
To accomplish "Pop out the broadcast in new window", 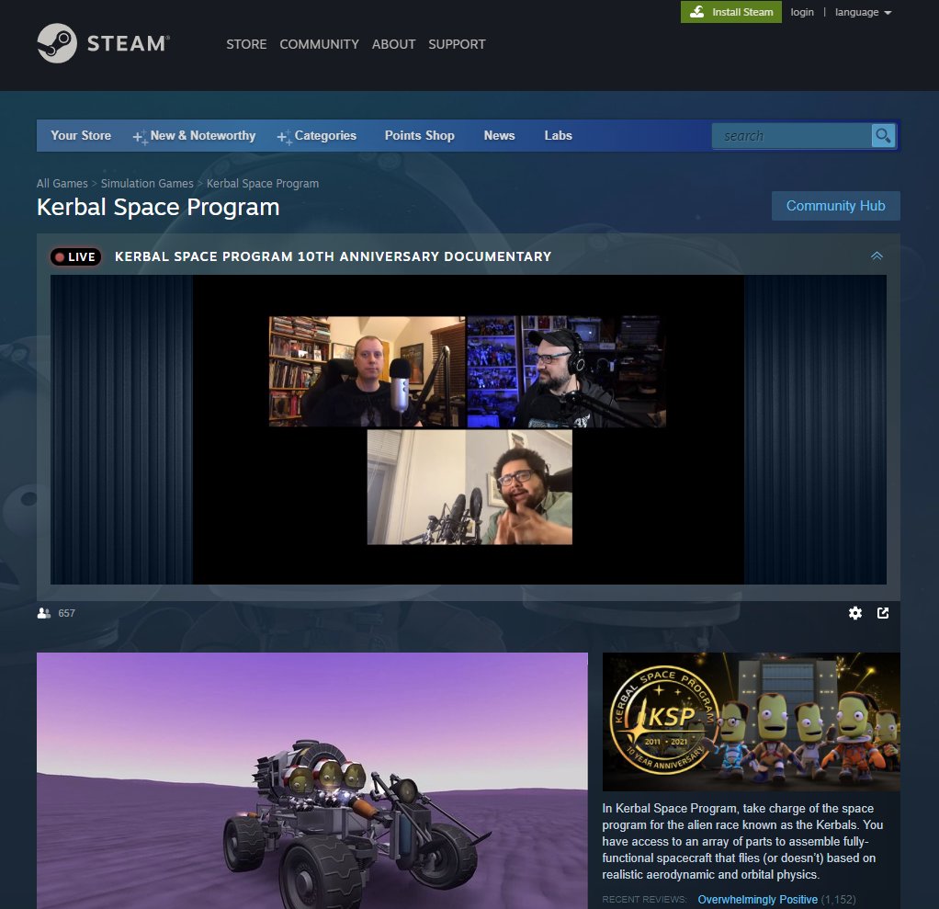I will pos(883,612).
